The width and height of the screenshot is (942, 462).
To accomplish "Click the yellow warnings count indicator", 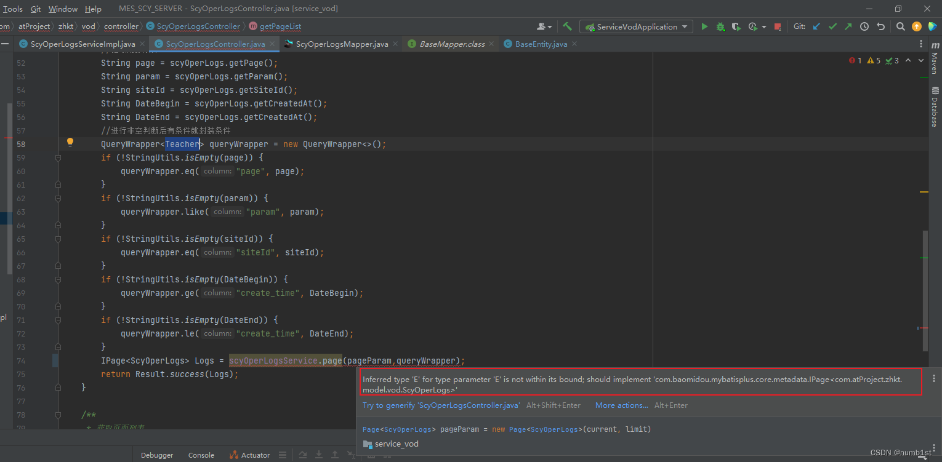I will (874, 60).
